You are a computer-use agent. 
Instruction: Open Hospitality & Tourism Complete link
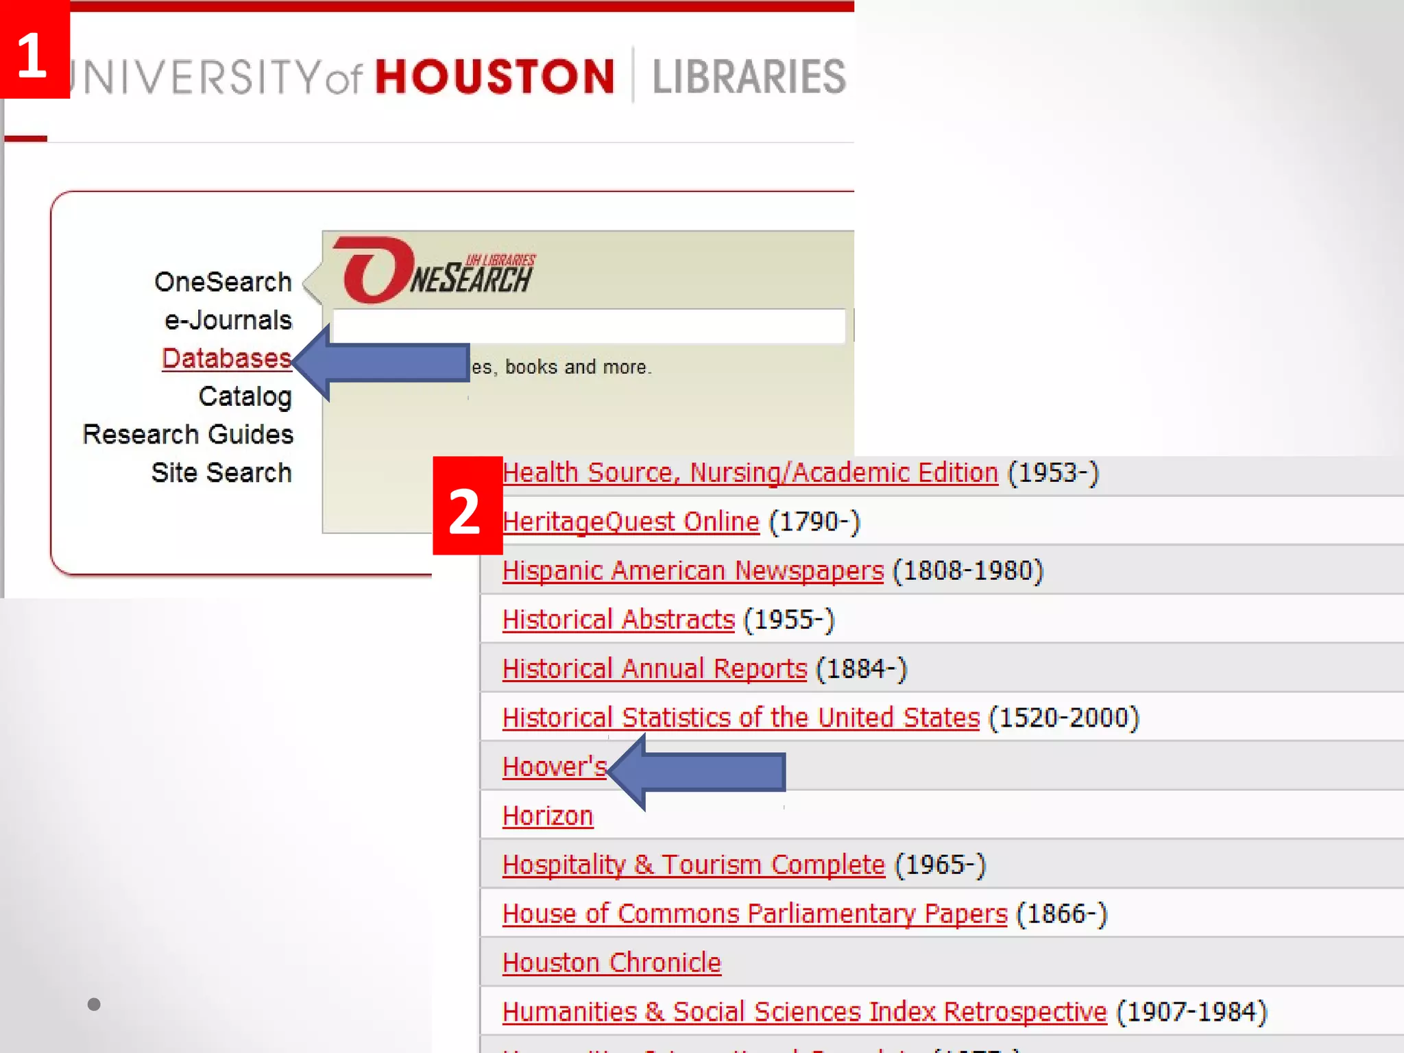tap(693, 865)
